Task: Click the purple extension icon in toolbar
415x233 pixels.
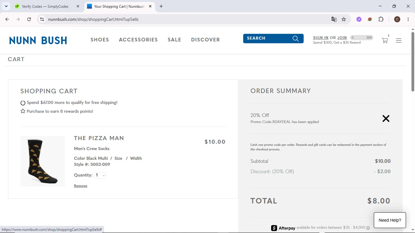Action: point(359,19)
